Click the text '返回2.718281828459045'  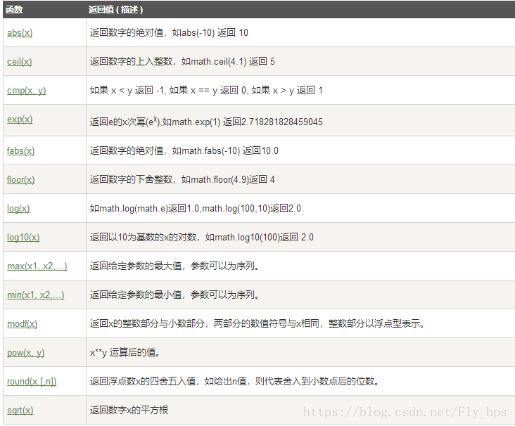click(272, 122)
